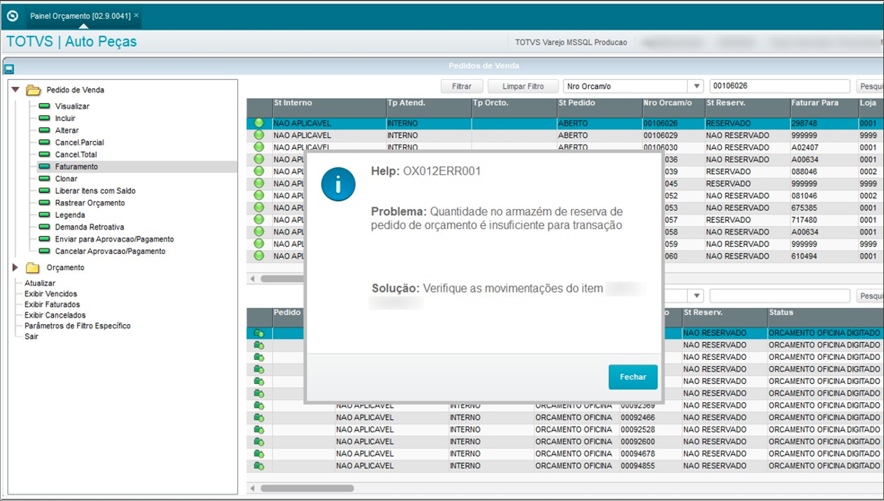Select Cancelar Aprovacao/Pagamento
Image resolution: width=884 pixels, height=501 pixels.
tap(110, 251)
